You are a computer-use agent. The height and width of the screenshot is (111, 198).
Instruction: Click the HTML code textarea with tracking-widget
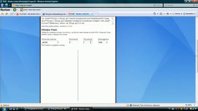click(x=76, y=21)
